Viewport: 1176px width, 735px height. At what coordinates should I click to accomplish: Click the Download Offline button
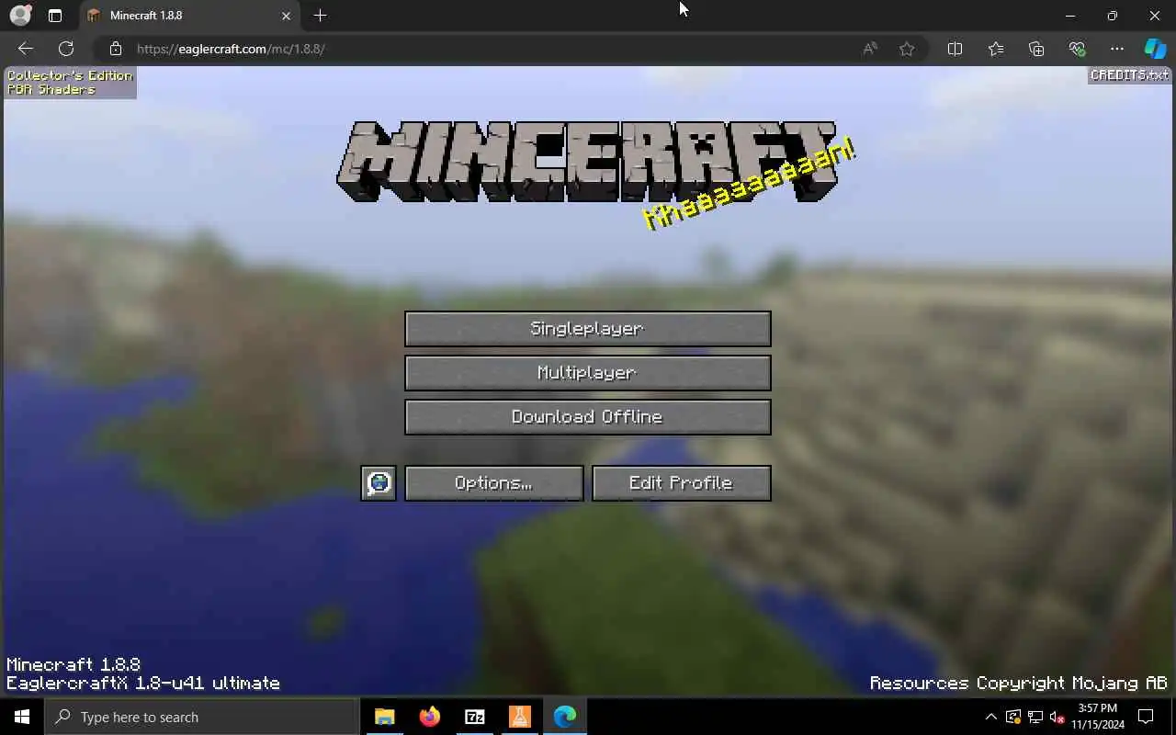pos(587,417)
